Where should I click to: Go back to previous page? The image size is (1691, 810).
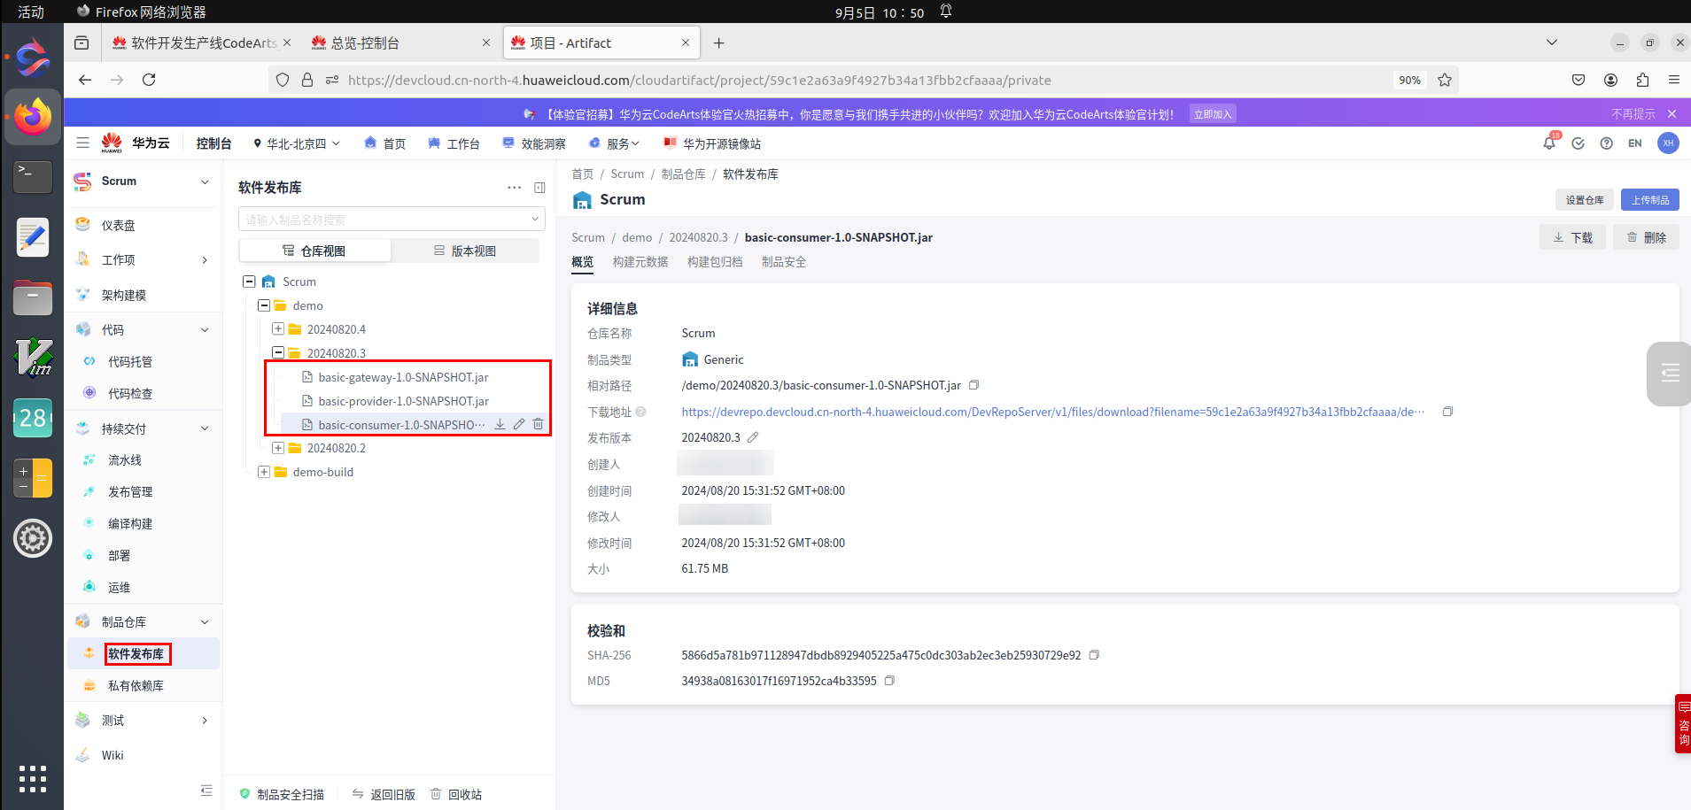point(85,80)
